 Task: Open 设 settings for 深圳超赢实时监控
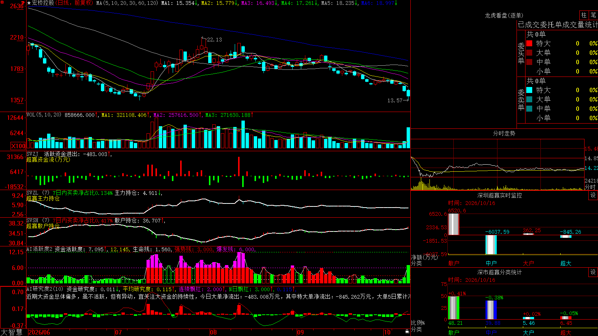pos(593,195)
